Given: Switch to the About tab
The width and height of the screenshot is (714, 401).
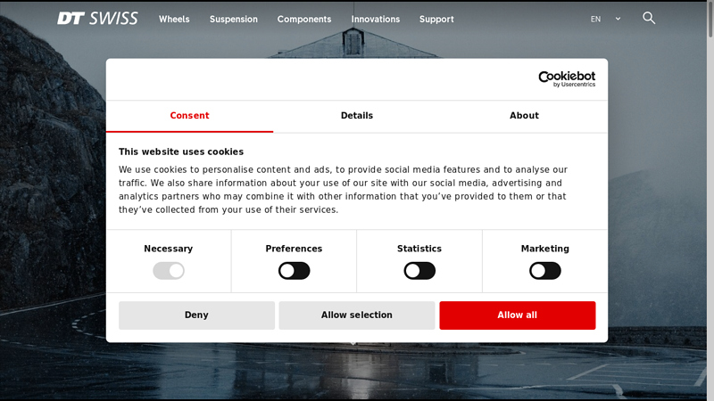Looking at the screenshot, I should (524, 116).
